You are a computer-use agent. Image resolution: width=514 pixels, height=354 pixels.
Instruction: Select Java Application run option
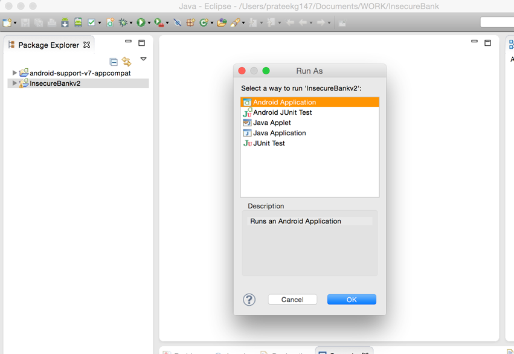pos(279,133)
